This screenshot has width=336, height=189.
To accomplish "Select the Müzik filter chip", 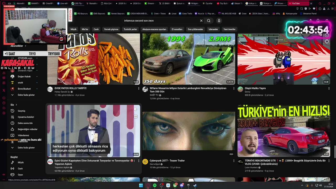I will tap(73, 29).
